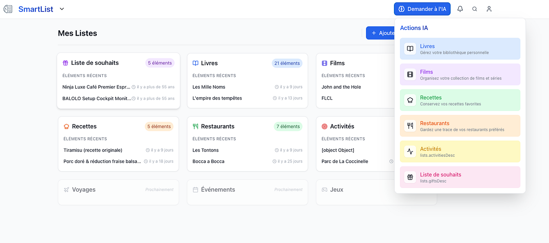Open the Les Mille Noms list entry
The width and height of the screenshot is (549, 243).
pyautogui.click(x=209, y=87)
